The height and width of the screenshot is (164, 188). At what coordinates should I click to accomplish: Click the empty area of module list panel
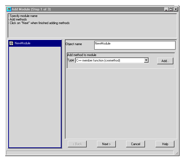35,96
